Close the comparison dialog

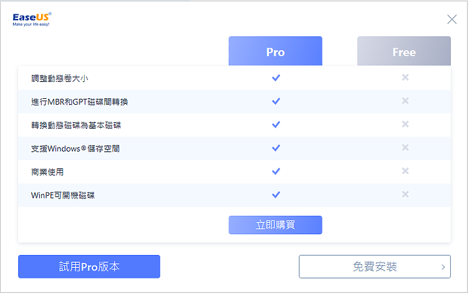[x=451, y=20]
